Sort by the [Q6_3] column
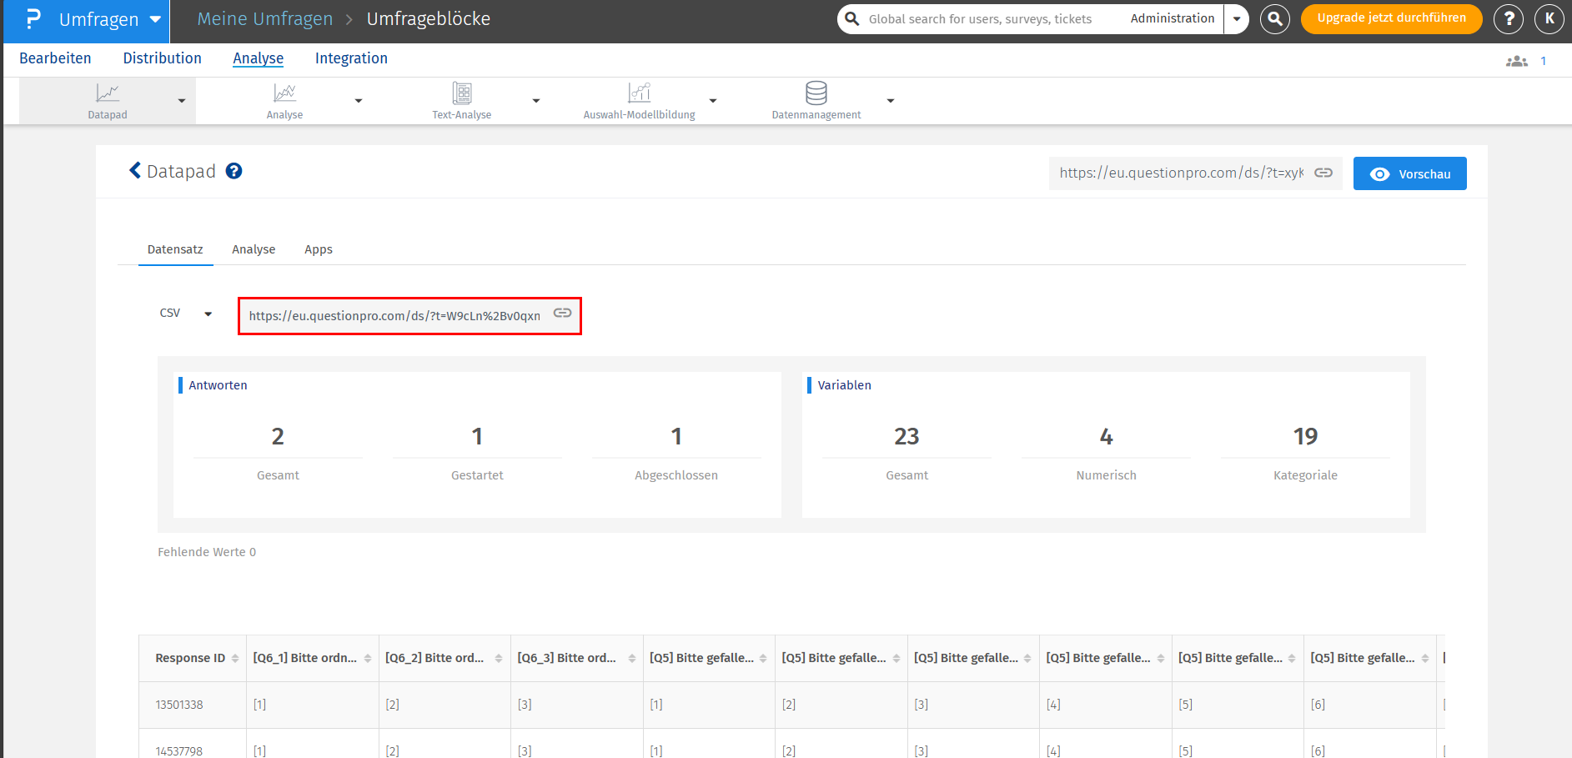 click(x=632, y=659)
